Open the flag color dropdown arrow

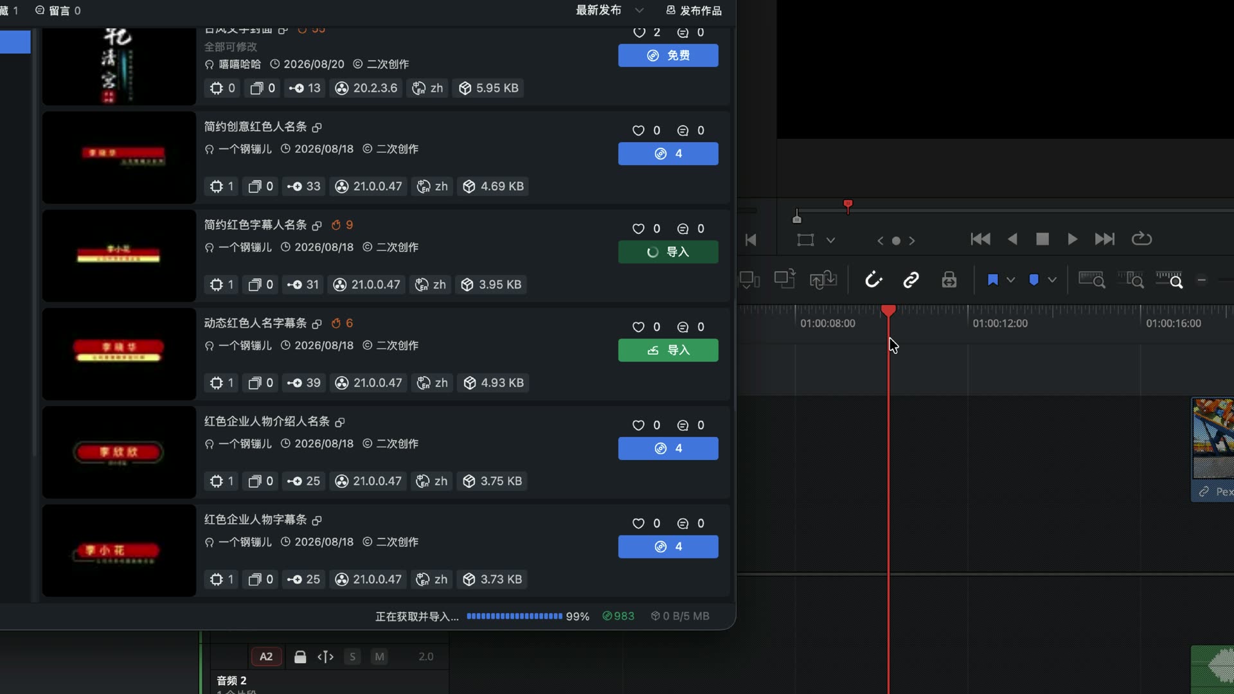tap(1010, 280)
